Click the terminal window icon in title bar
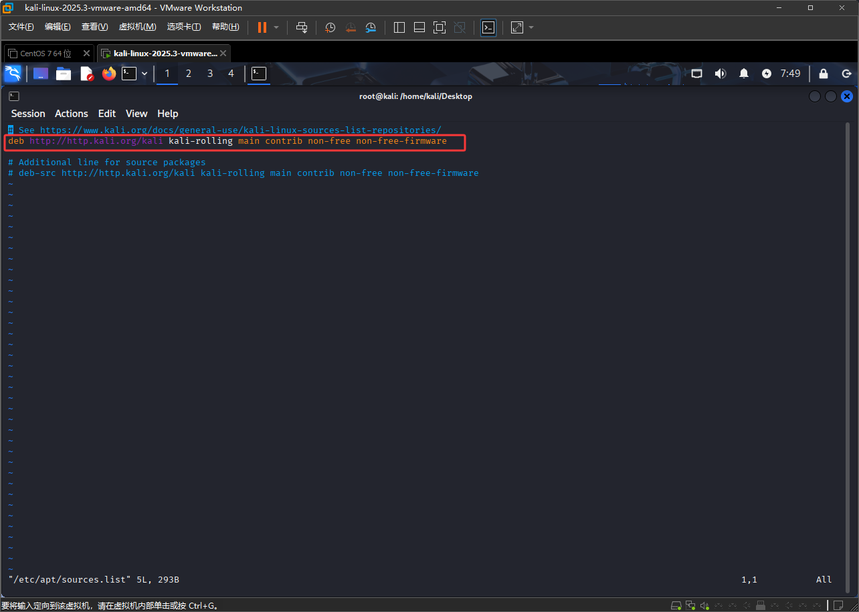This screenshot has height=612, width=859. click(x=14, y=96)
